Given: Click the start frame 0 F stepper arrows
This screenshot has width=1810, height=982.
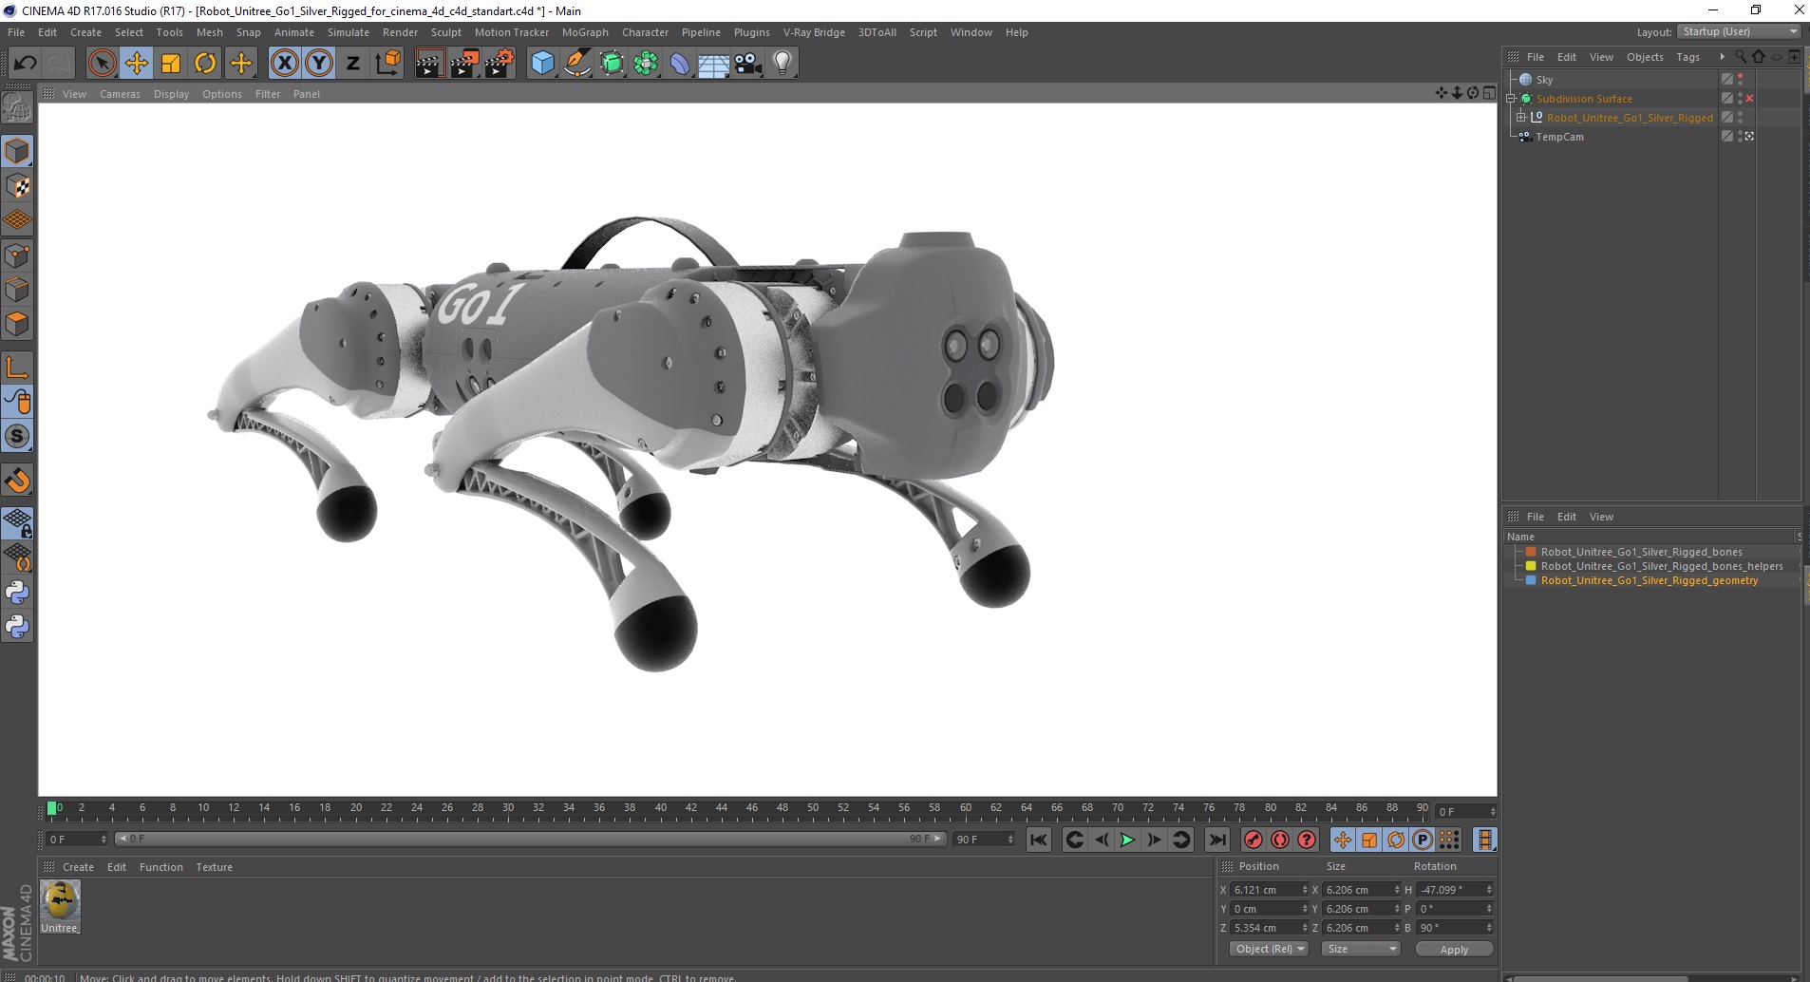Looking at the screenshot, I should 104,839.
